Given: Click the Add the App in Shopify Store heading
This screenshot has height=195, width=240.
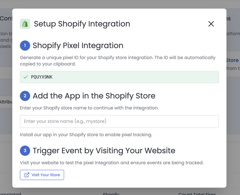Looking at the screenshot, I should click(94, 96).
